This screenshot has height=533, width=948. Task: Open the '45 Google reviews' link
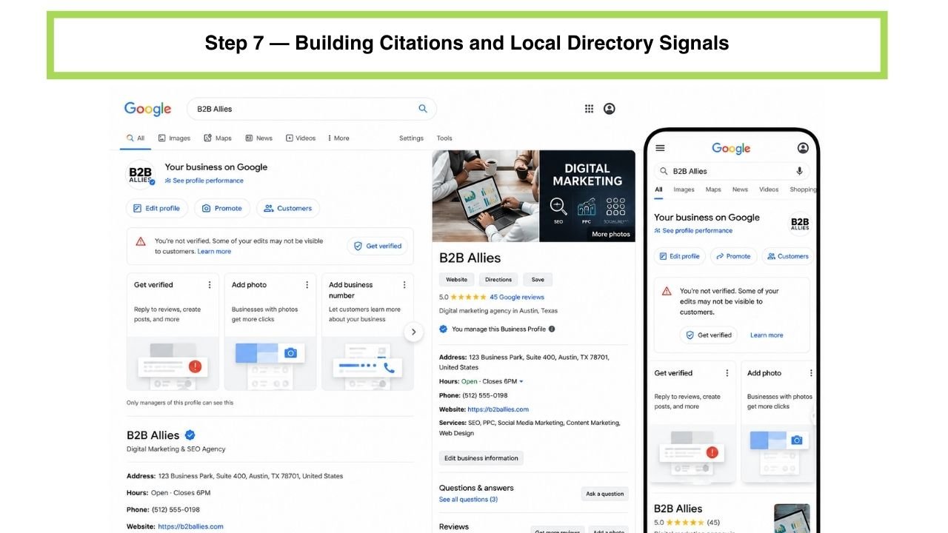[x=517, y=297]
